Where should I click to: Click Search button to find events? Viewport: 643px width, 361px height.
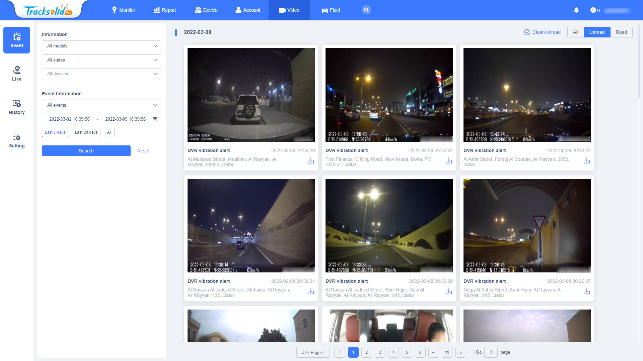(86, 150)
